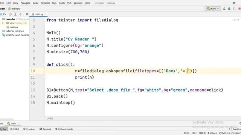Start debugging with the green bug icon
Image resolution: width=241 pixels, height=135 pixels.
pyautogui.click(x=229, y=9)
